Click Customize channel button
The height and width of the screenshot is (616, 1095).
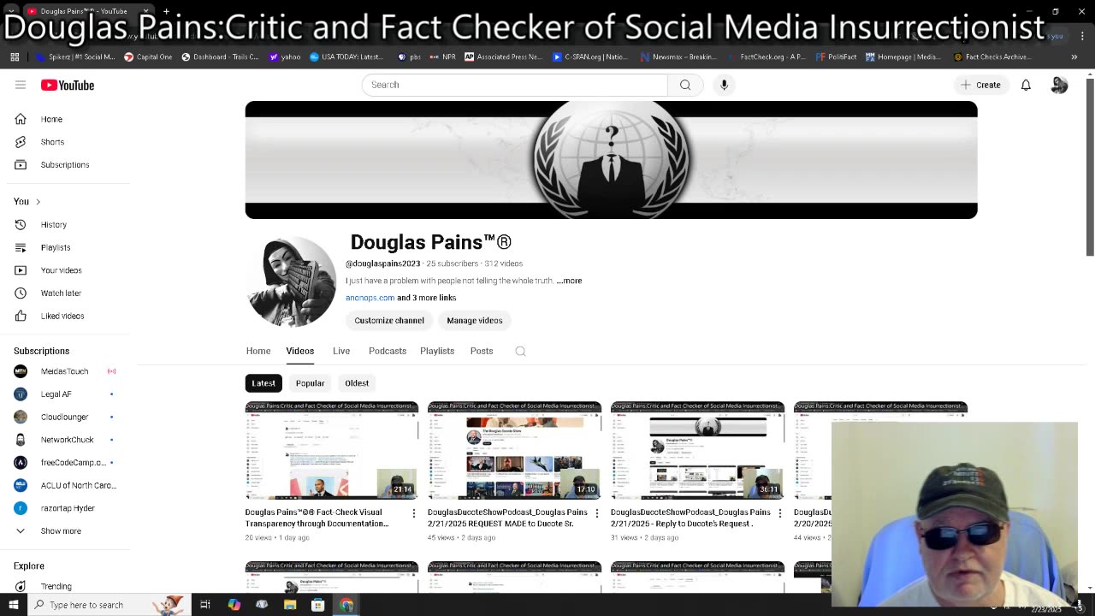[x=389, y=320]
